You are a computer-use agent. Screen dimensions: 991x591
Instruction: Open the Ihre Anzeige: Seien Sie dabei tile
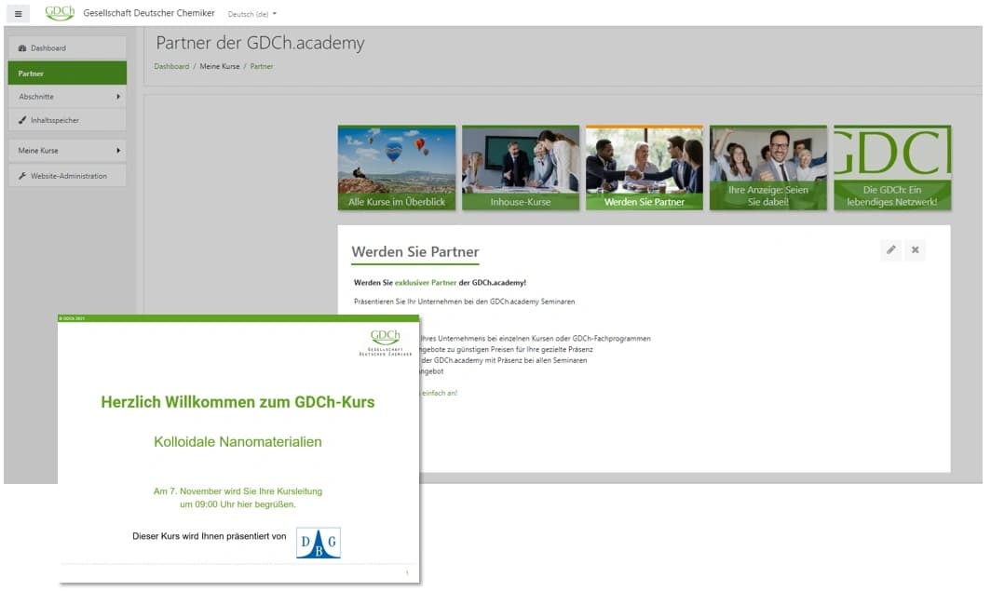point(767,168)
